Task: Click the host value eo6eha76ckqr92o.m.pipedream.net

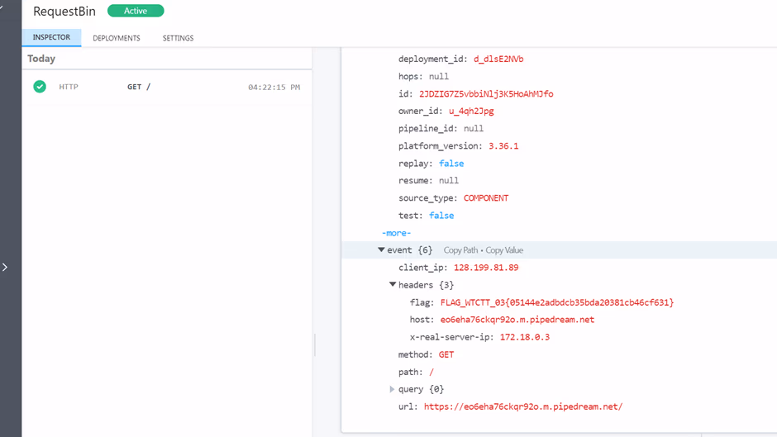Action: point(517,320)
